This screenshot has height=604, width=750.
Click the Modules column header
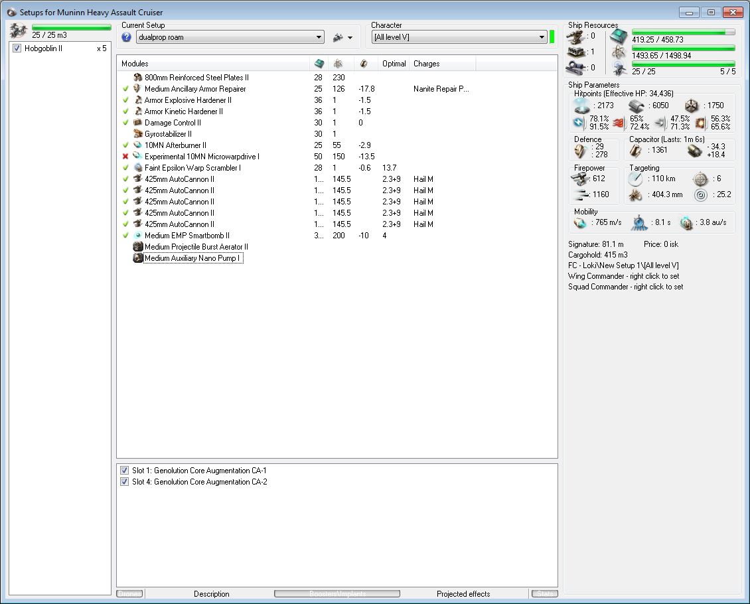pos(213,64)
